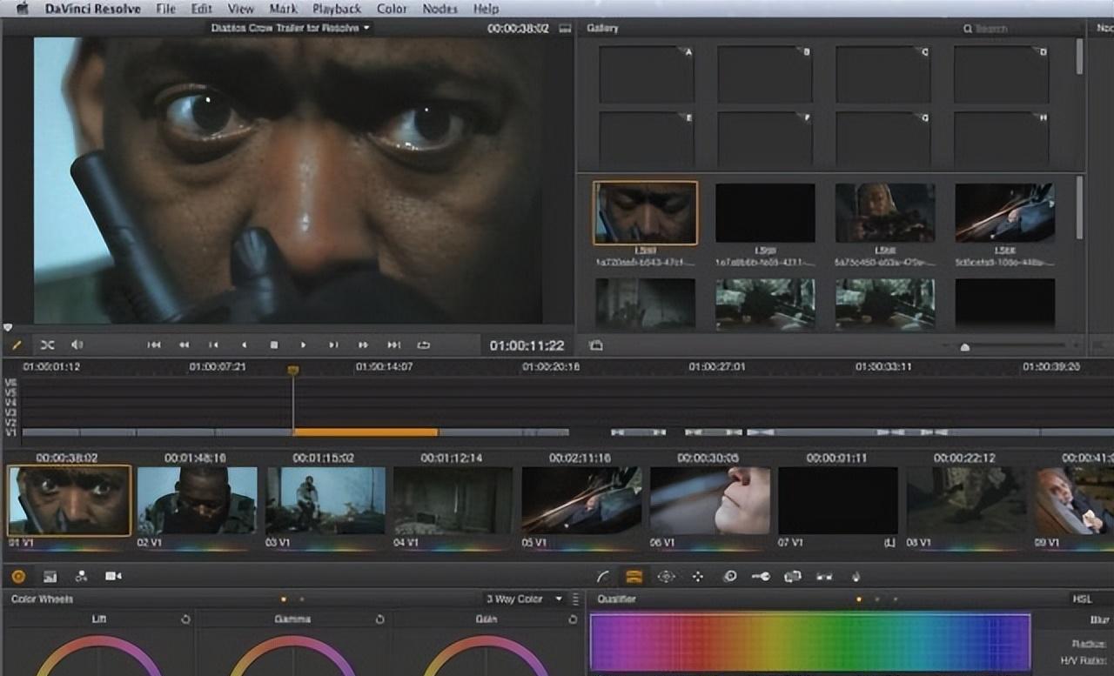This screenshot has height=676, width=1114.
Task: Adjust the gallery thumbnail size slider
Action: click(964, 347)
